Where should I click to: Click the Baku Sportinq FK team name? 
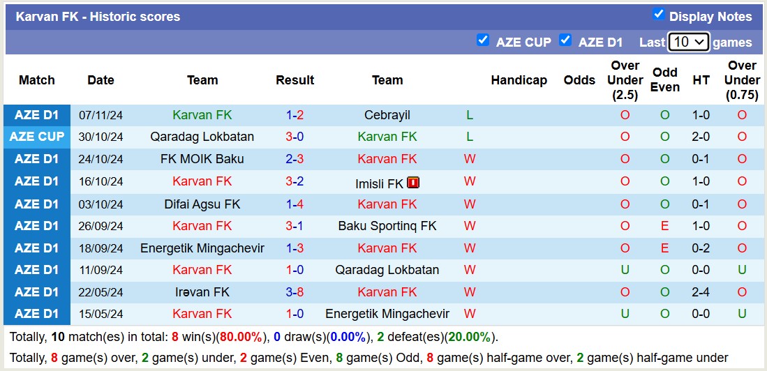tap(387, 226)
